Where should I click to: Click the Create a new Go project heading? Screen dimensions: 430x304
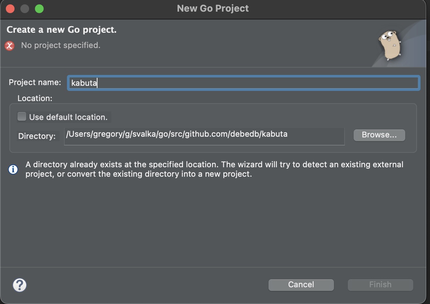(x=61, y=30)
